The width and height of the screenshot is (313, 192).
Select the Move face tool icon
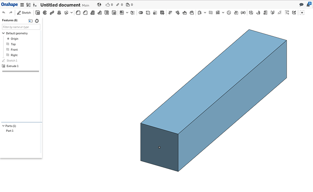[x=185, y=13]
